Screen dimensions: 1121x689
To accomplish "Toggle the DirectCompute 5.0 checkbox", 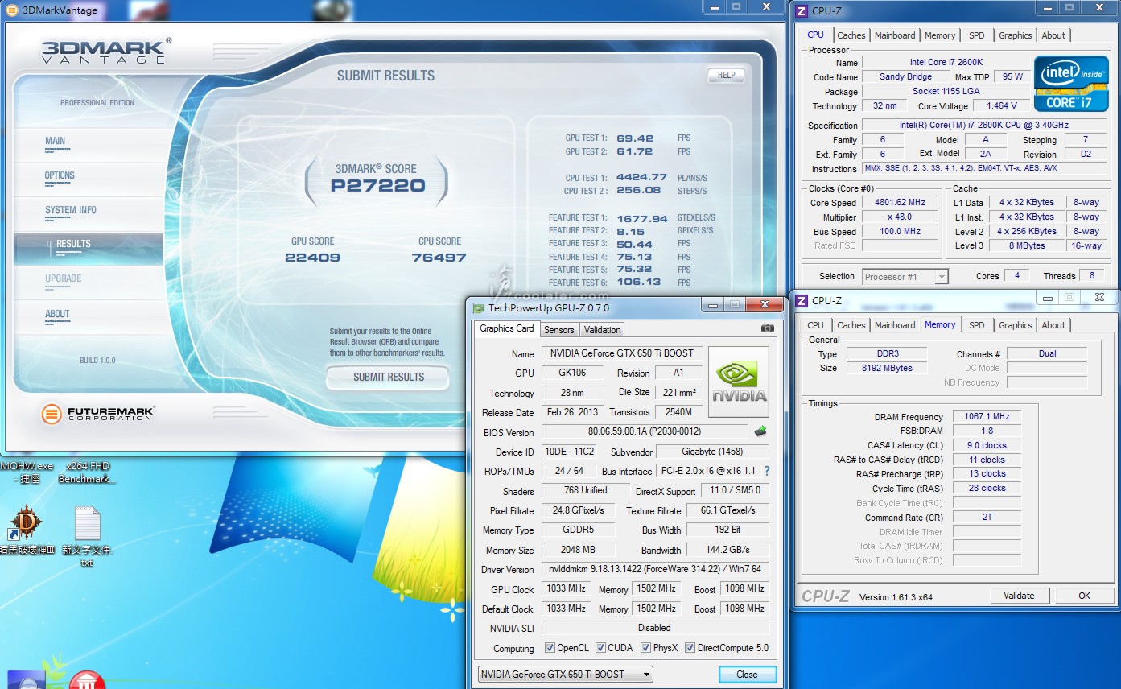I will [690, 648].
